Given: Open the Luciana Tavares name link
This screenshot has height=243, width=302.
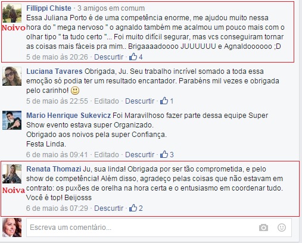Looking at the screenshot, I should tap(54, 71).
